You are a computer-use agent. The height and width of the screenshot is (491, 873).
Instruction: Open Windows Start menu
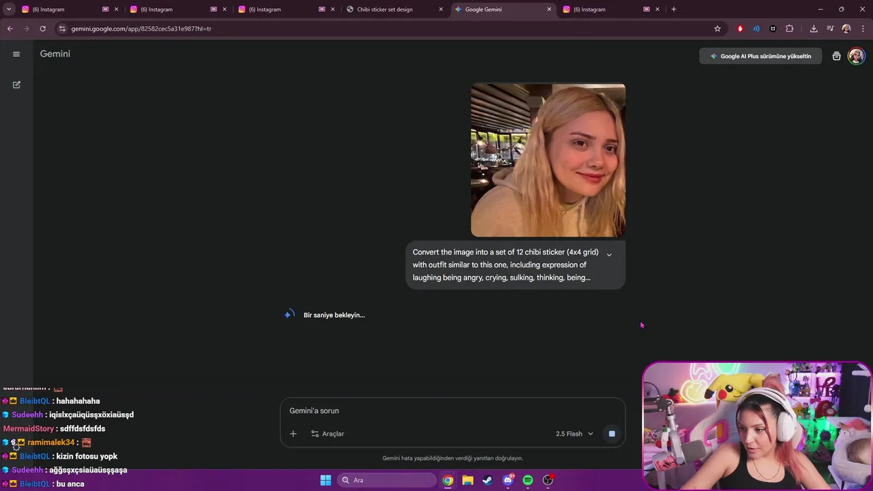pyautogui.click(x=326, y=480)
